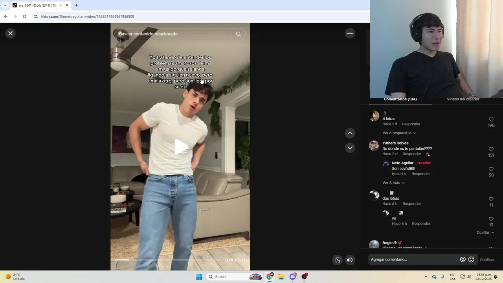Screen dimensions: 503x283
Task: Open site information icon in address bar
Action: (x=36, y=17)
